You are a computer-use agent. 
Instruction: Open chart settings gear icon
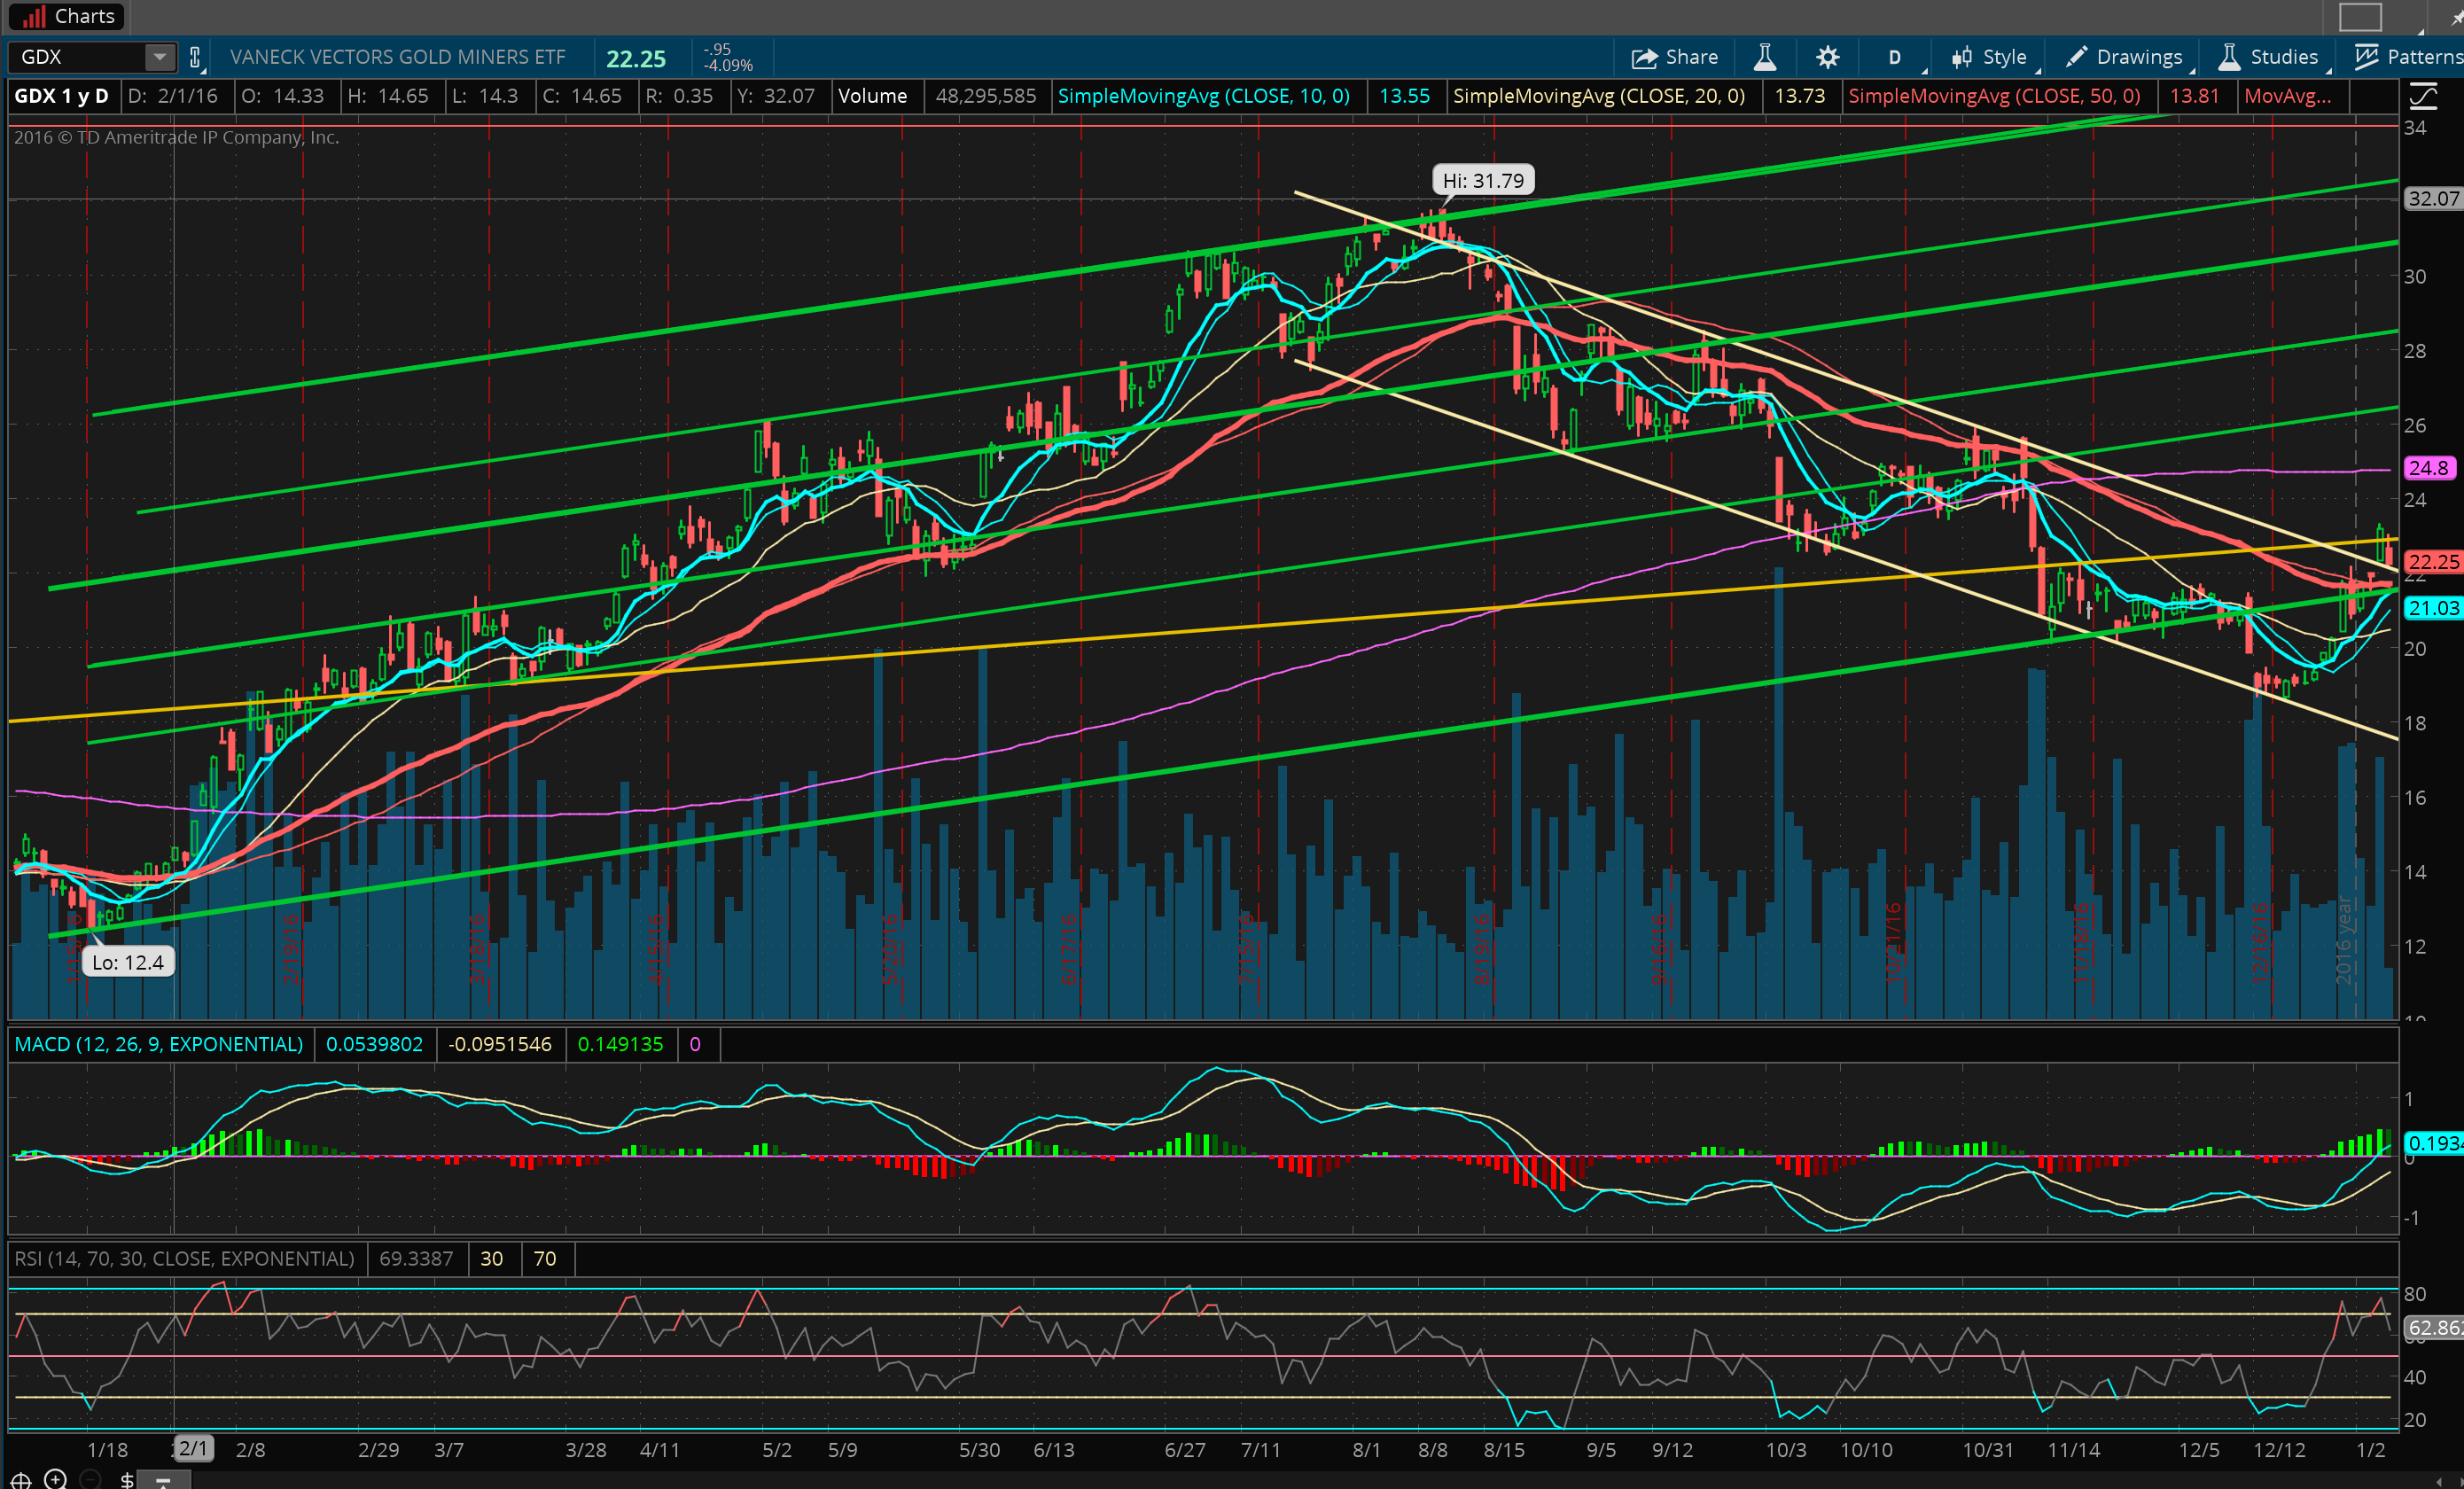[x=1827, y=57]
